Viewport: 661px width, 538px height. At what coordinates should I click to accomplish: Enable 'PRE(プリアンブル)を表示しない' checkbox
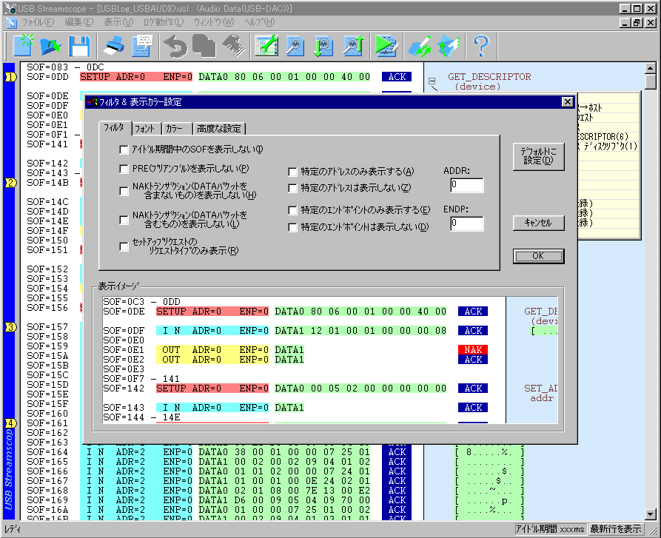(x=124, y=169)
